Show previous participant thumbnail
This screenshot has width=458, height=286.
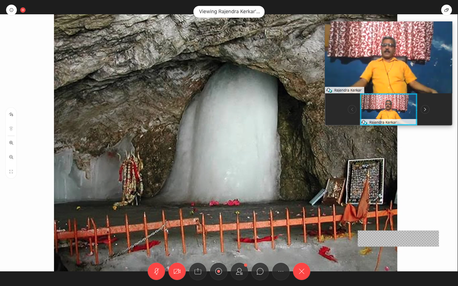352,109
